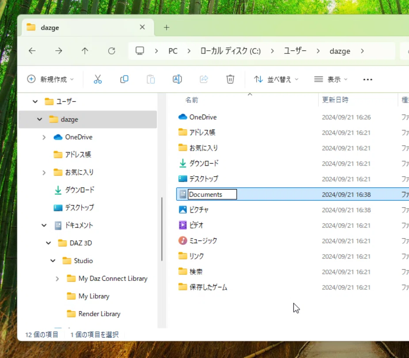
Task: Select the dazge tab
Action: click(88, 27)
